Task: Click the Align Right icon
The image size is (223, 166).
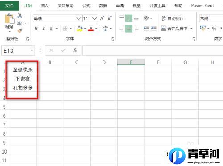Action: tap(136, 28)
